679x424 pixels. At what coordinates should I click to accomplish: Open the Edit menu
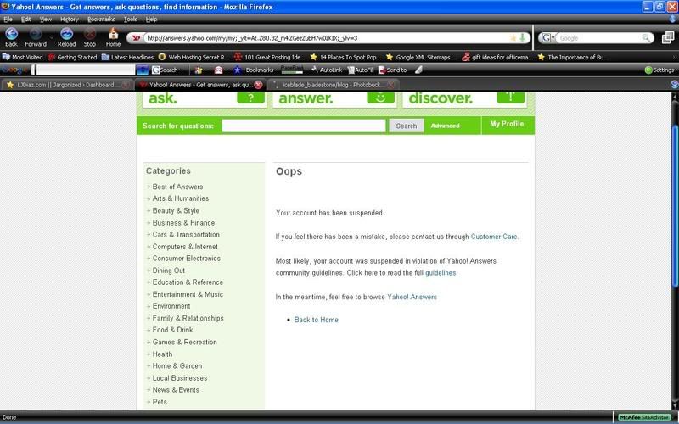click(26, 19)
